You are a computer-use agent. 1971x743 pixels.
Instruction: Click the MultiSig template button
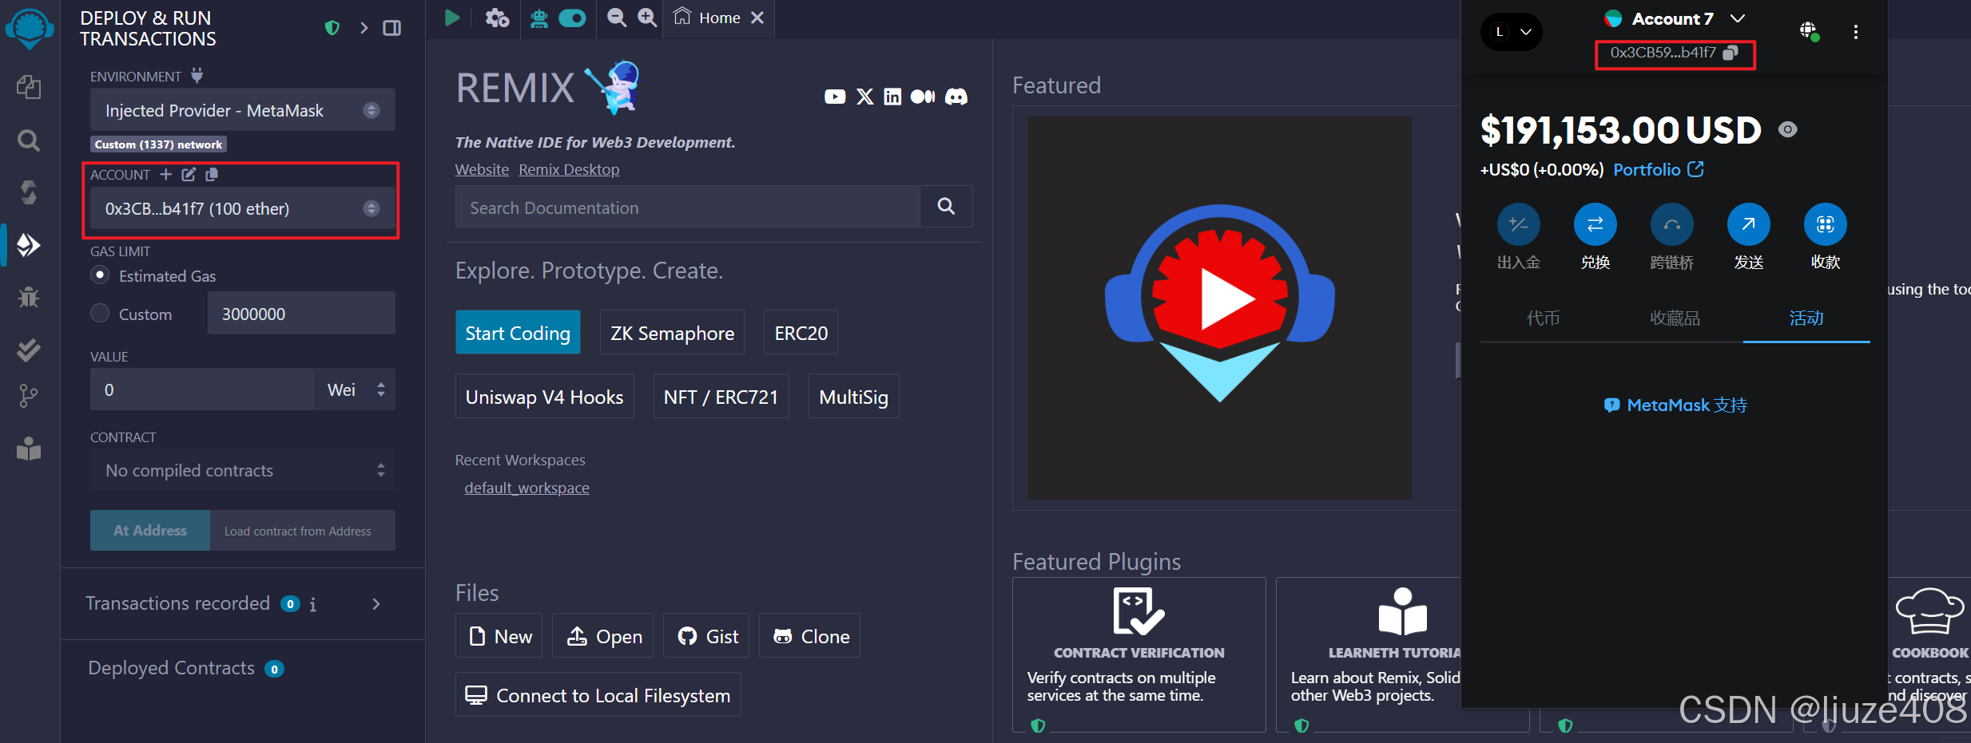[x=853, y=397]
